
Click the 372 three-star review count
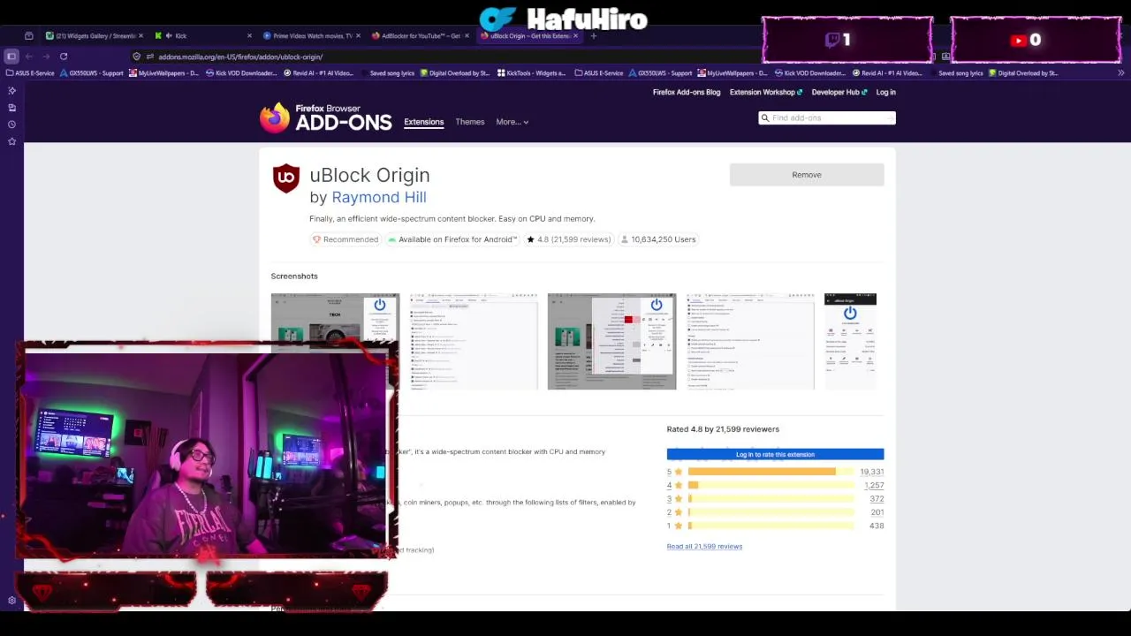[877, 499]
